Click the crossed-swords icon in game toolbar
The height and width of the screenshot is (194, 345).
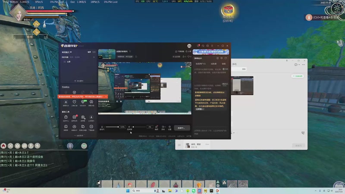10,146
